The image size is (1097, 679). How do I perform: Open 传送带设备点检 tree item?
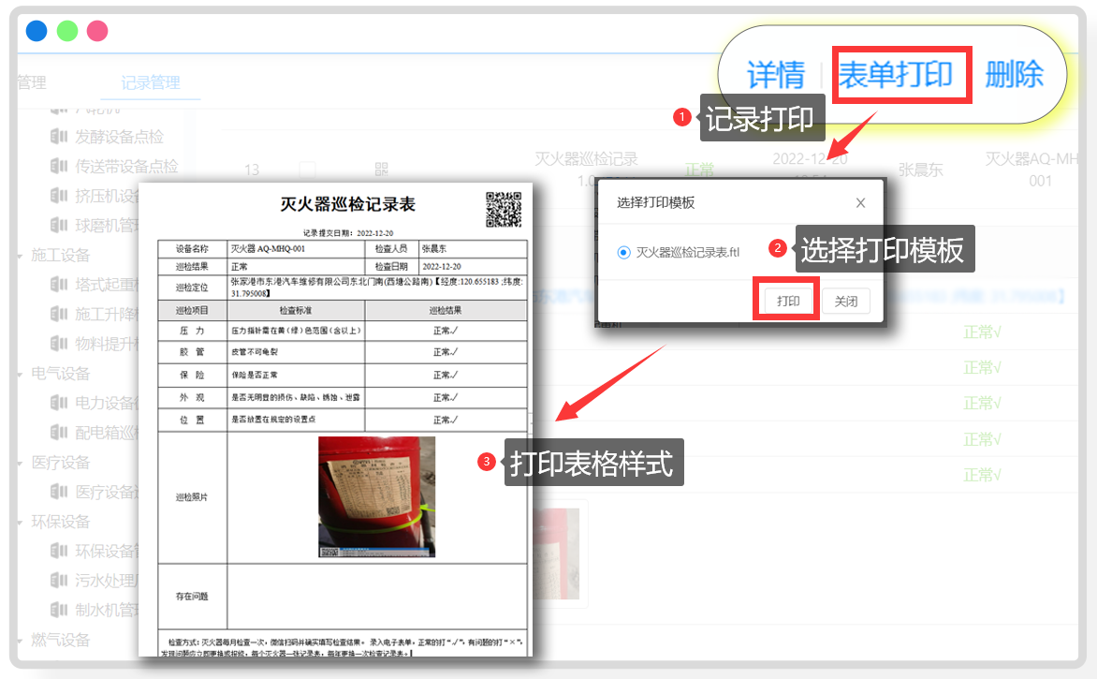point(126,166)
